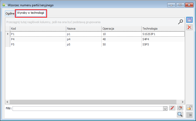196x121 pixels.
Task: Click the operation cell 40
Action: [121, 39]
